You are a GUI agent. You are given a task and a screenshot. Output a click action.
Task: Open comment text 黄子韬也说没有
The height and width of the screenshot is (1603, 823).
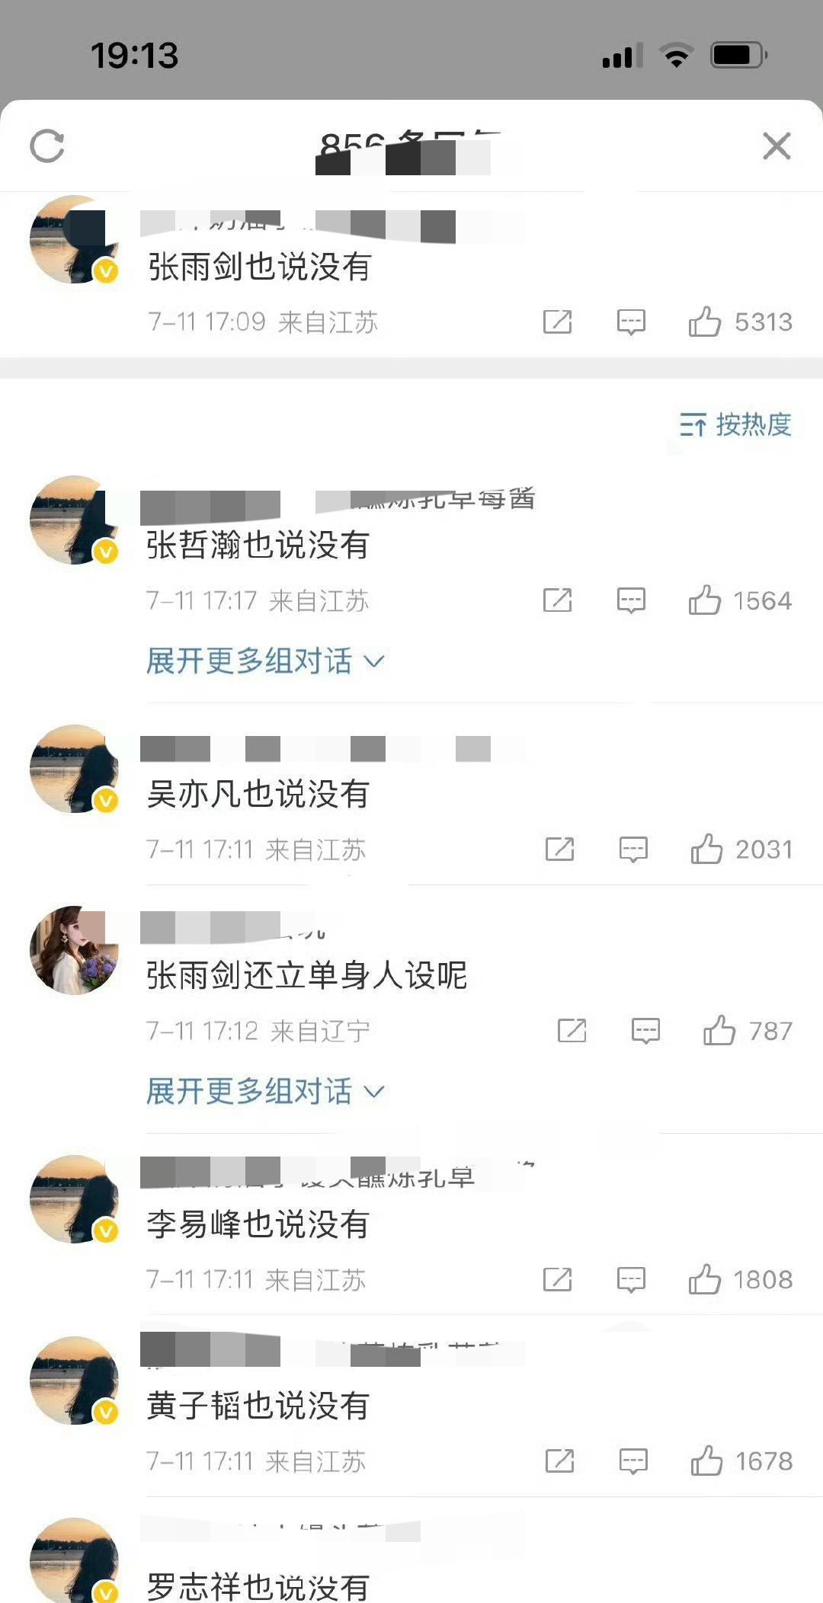pos(258,1406)
